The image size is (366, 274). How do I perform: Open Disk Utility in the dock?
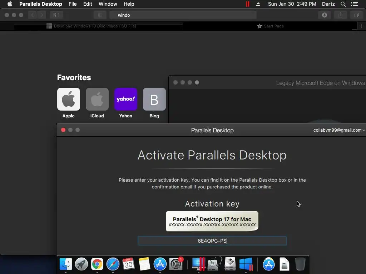coord(214,264)
